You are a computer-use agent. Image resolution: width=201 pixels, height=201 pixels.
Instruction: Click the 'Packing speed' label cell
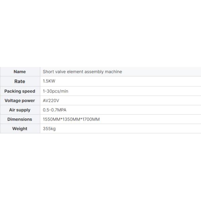(x=20, y=91)
